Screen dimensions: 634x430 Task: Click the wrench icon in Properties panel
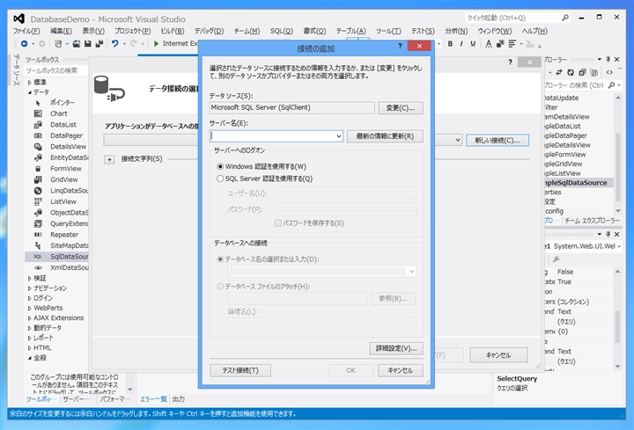(557, 259)
